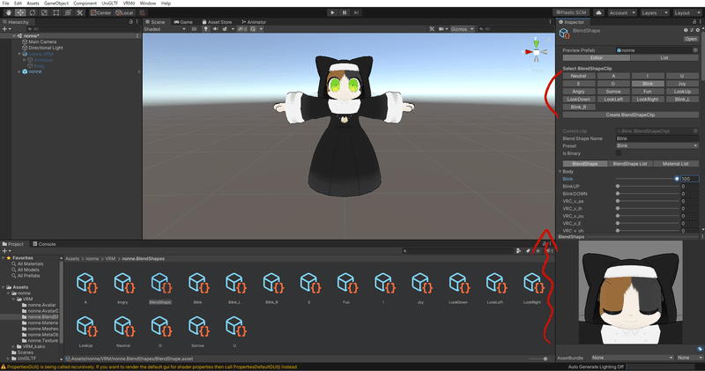Select the Hand tool in toolbar
The width and height of the screenshot is (705, 371).
[x=9, y=12]
